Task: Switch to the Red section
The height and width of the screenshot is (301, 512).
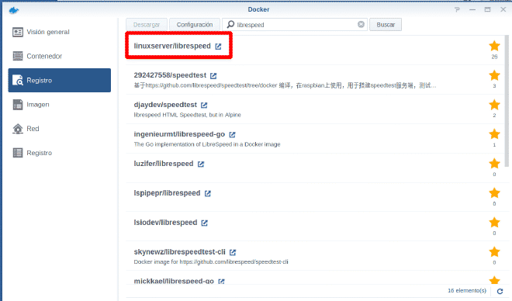Action: pyautogui.click(x=60, y=129)
